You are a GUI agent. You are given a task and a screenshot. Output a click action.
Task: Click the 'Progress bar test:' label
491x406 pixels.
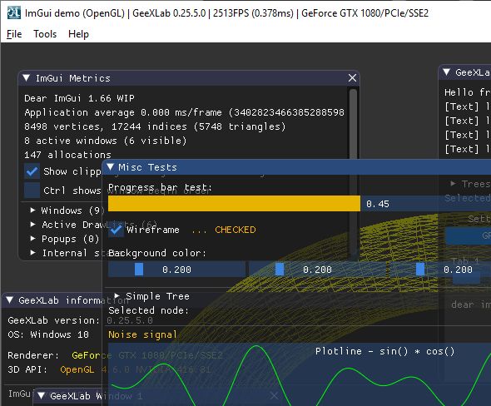click(160, 187)
